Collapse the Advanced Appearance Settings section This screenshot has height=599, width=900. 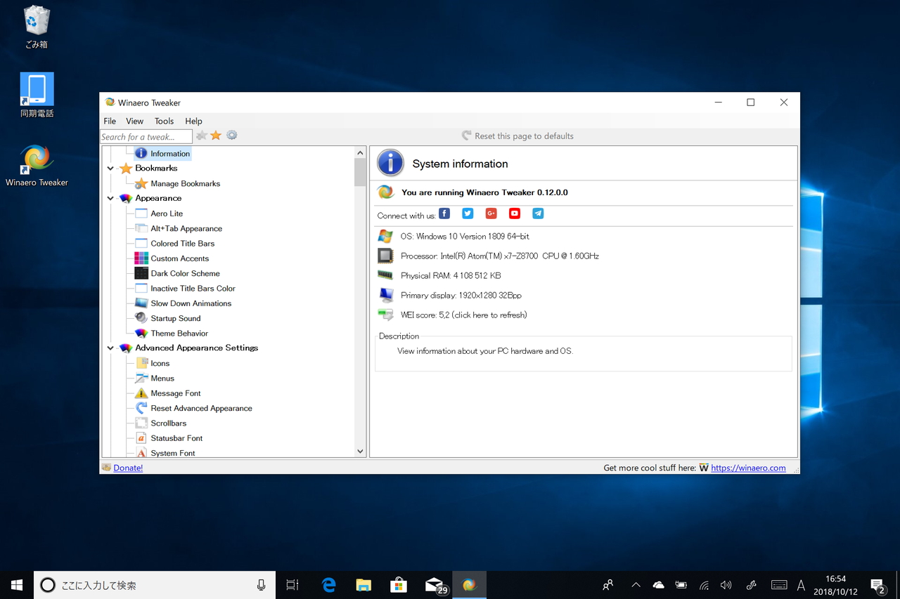(x=110, y=348)
